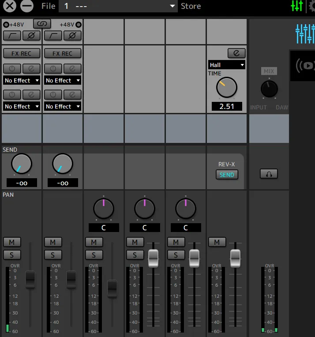Mute channel 1 with the M button
Viewport: 315px width, 337px height.
(12, 242)
